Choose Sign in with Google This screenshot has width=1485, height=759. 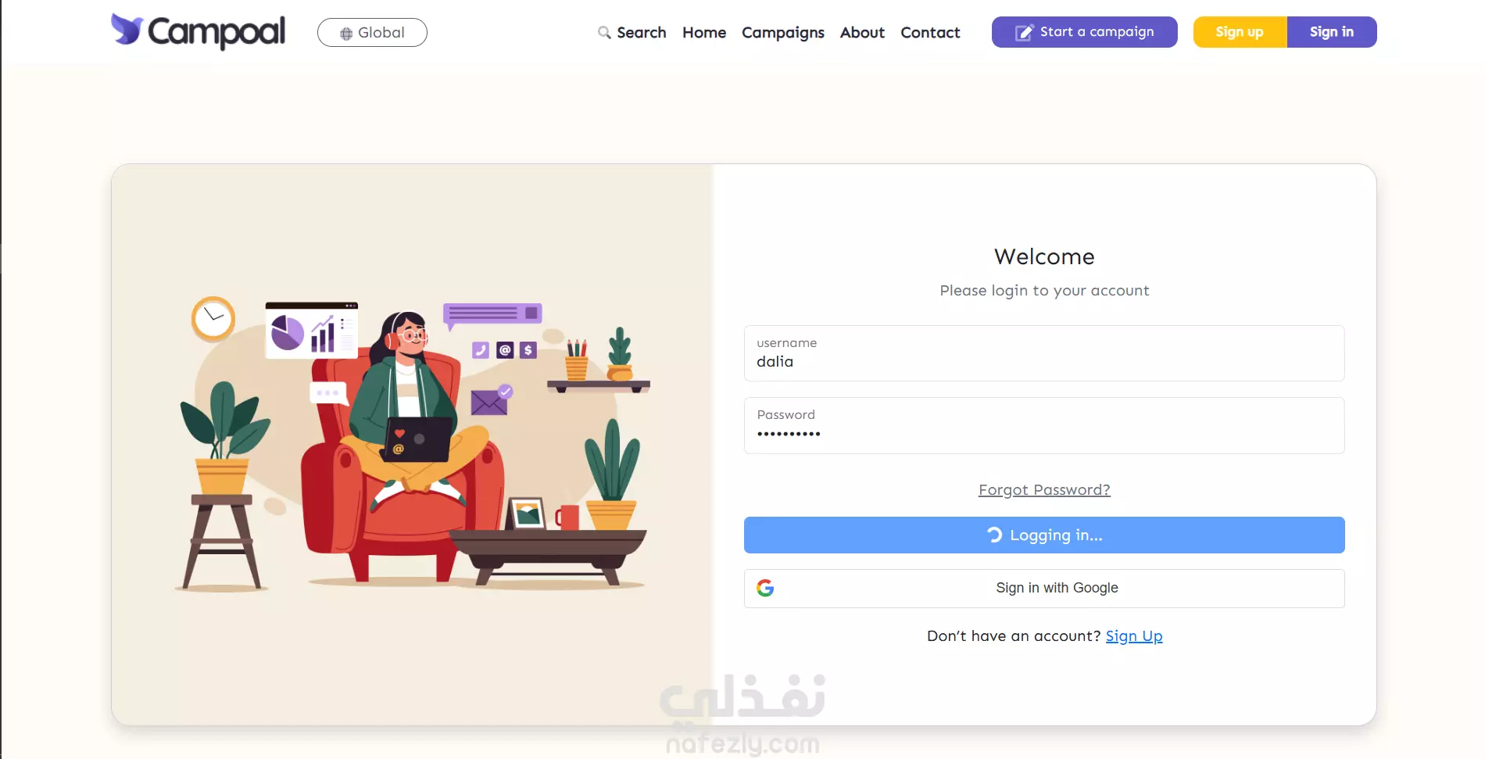coord(1044,588)
